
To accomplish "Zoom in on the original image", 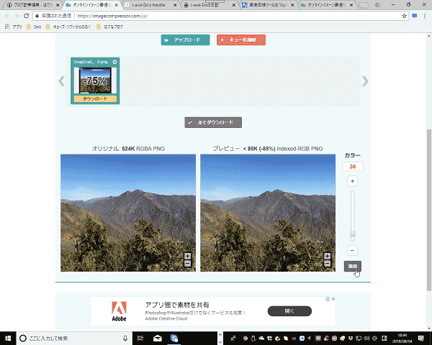I will (188, 256).
